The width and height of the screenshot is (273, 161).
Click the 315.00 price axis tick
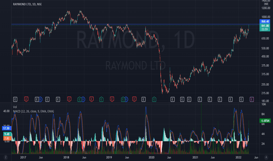click(265, 74)
